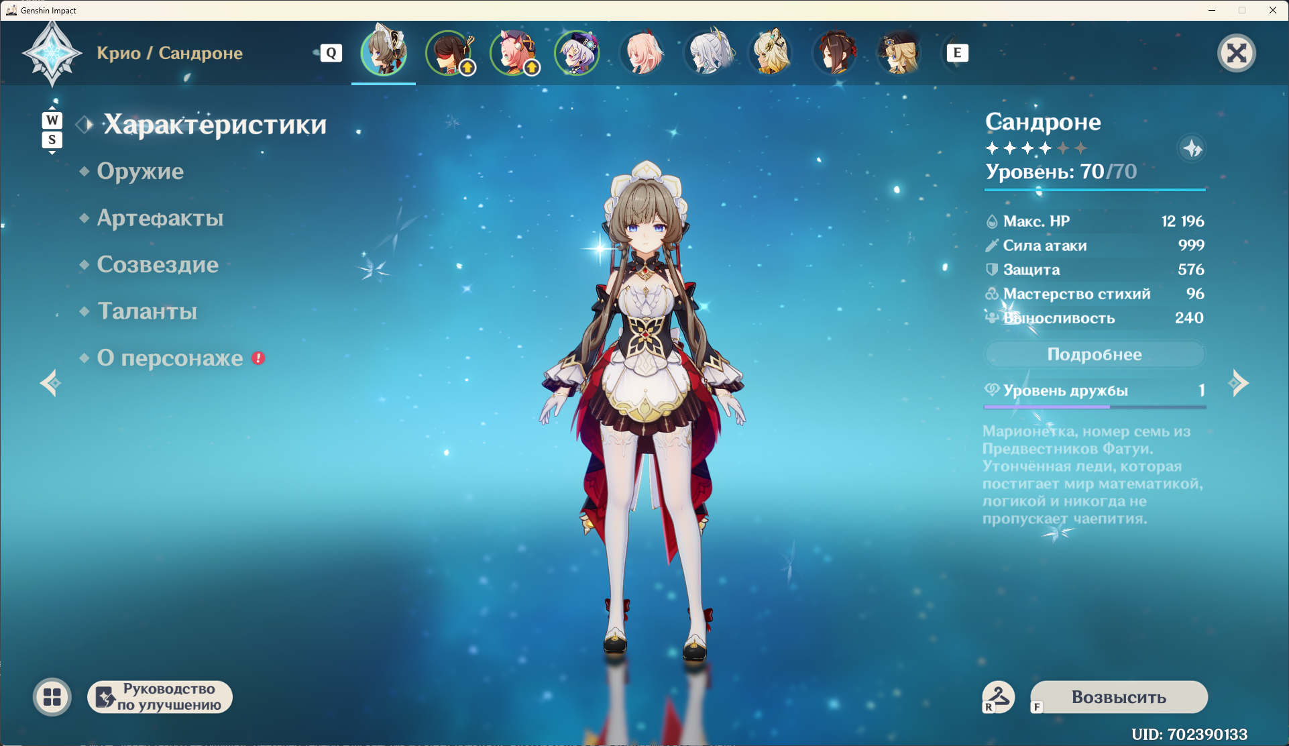Click the Q previous-character key icon
Image resolution: width=1289 pixels, height=746 pixels.
click(x=331, y=53)
